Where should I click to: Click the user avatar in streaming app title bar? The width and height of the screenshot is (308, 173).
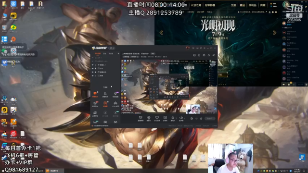pos(188,48)
